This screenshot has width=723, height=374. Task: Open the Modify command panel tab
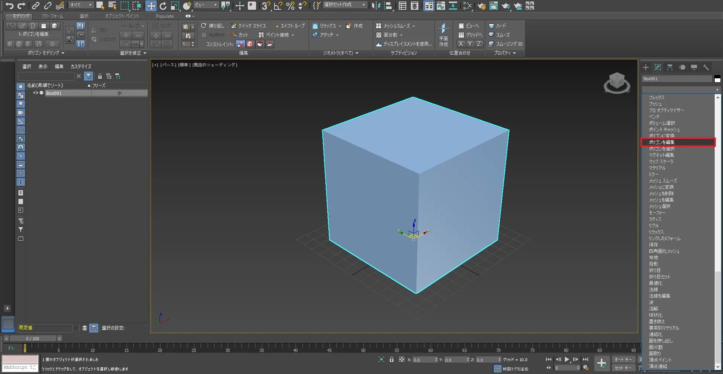coord(658,67)
